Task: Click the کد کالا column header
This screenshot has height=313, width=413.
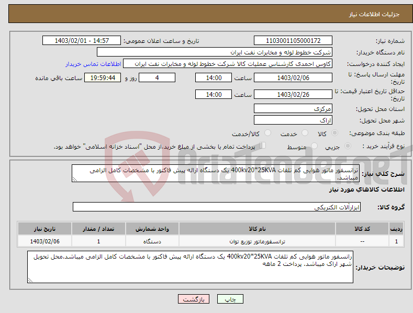Action: point(362,229)
